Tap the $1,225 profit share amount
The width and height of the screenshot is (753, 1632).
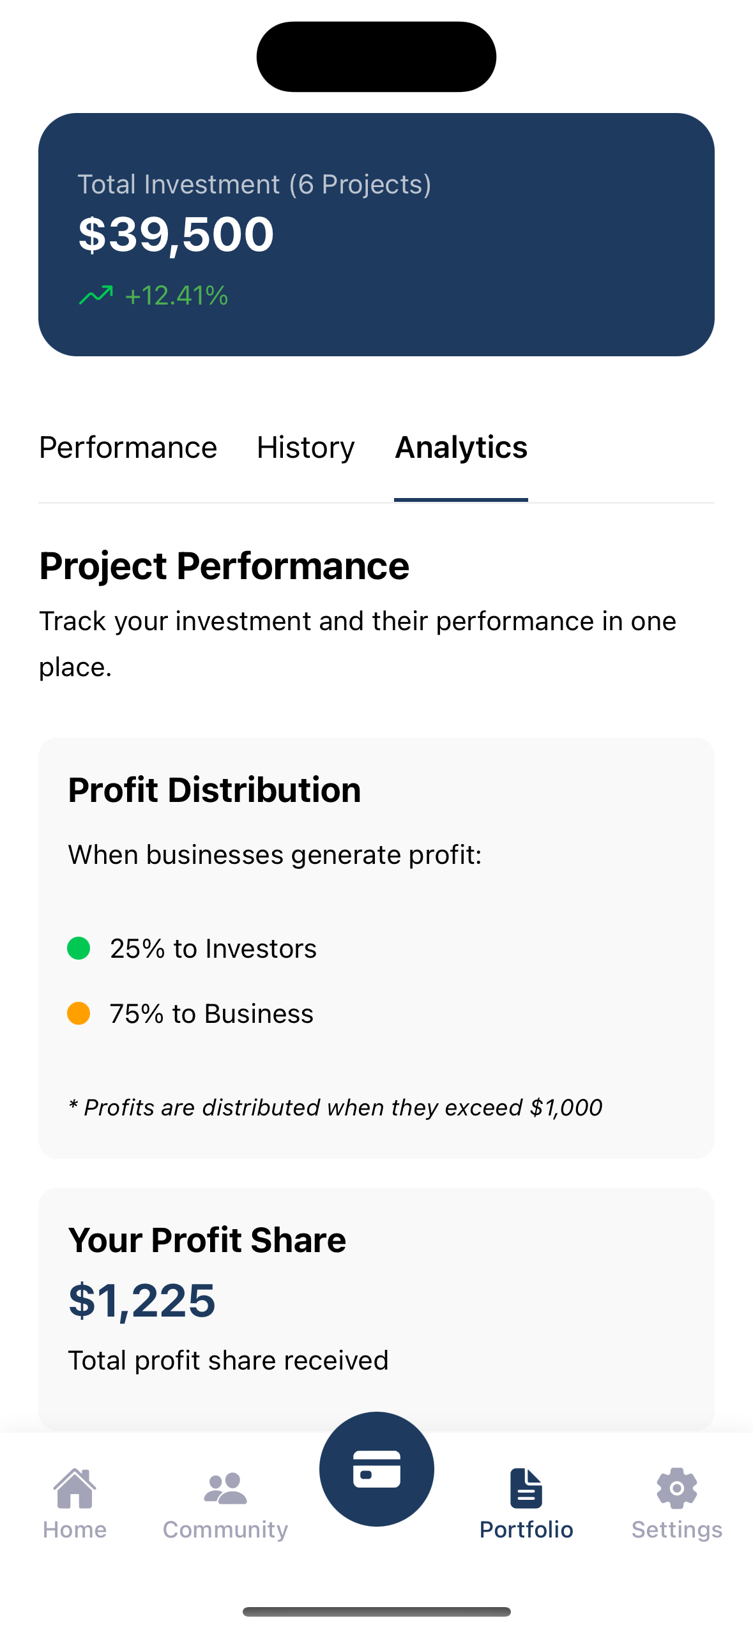[142, 1301]
